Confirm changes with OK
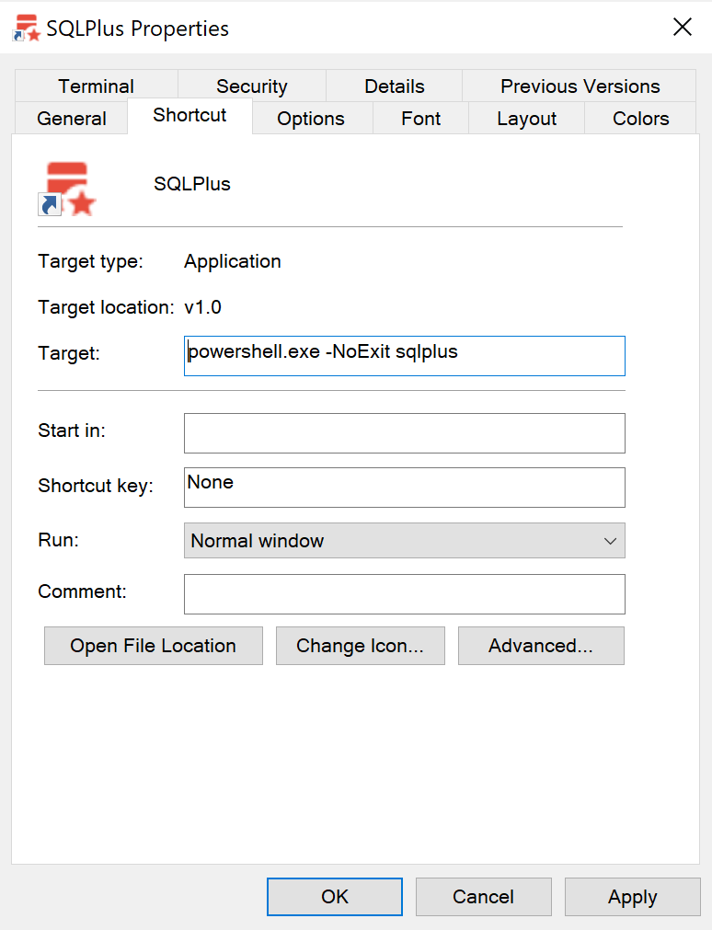 pyautogui.click(x=335, y=896)
